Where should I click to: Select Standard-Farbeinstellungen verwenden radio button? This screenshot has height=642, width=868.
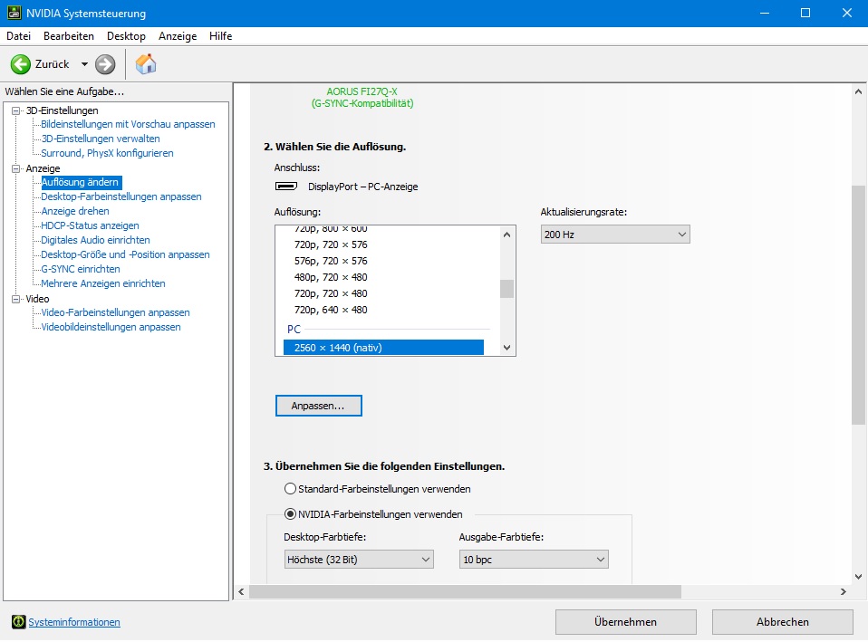tap(290, 489)
